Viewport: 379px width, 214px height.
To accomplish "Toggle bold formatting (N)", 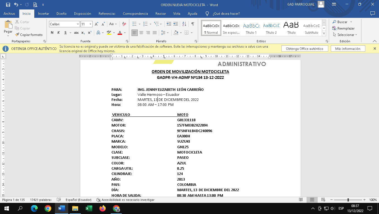I will [52, 33].
